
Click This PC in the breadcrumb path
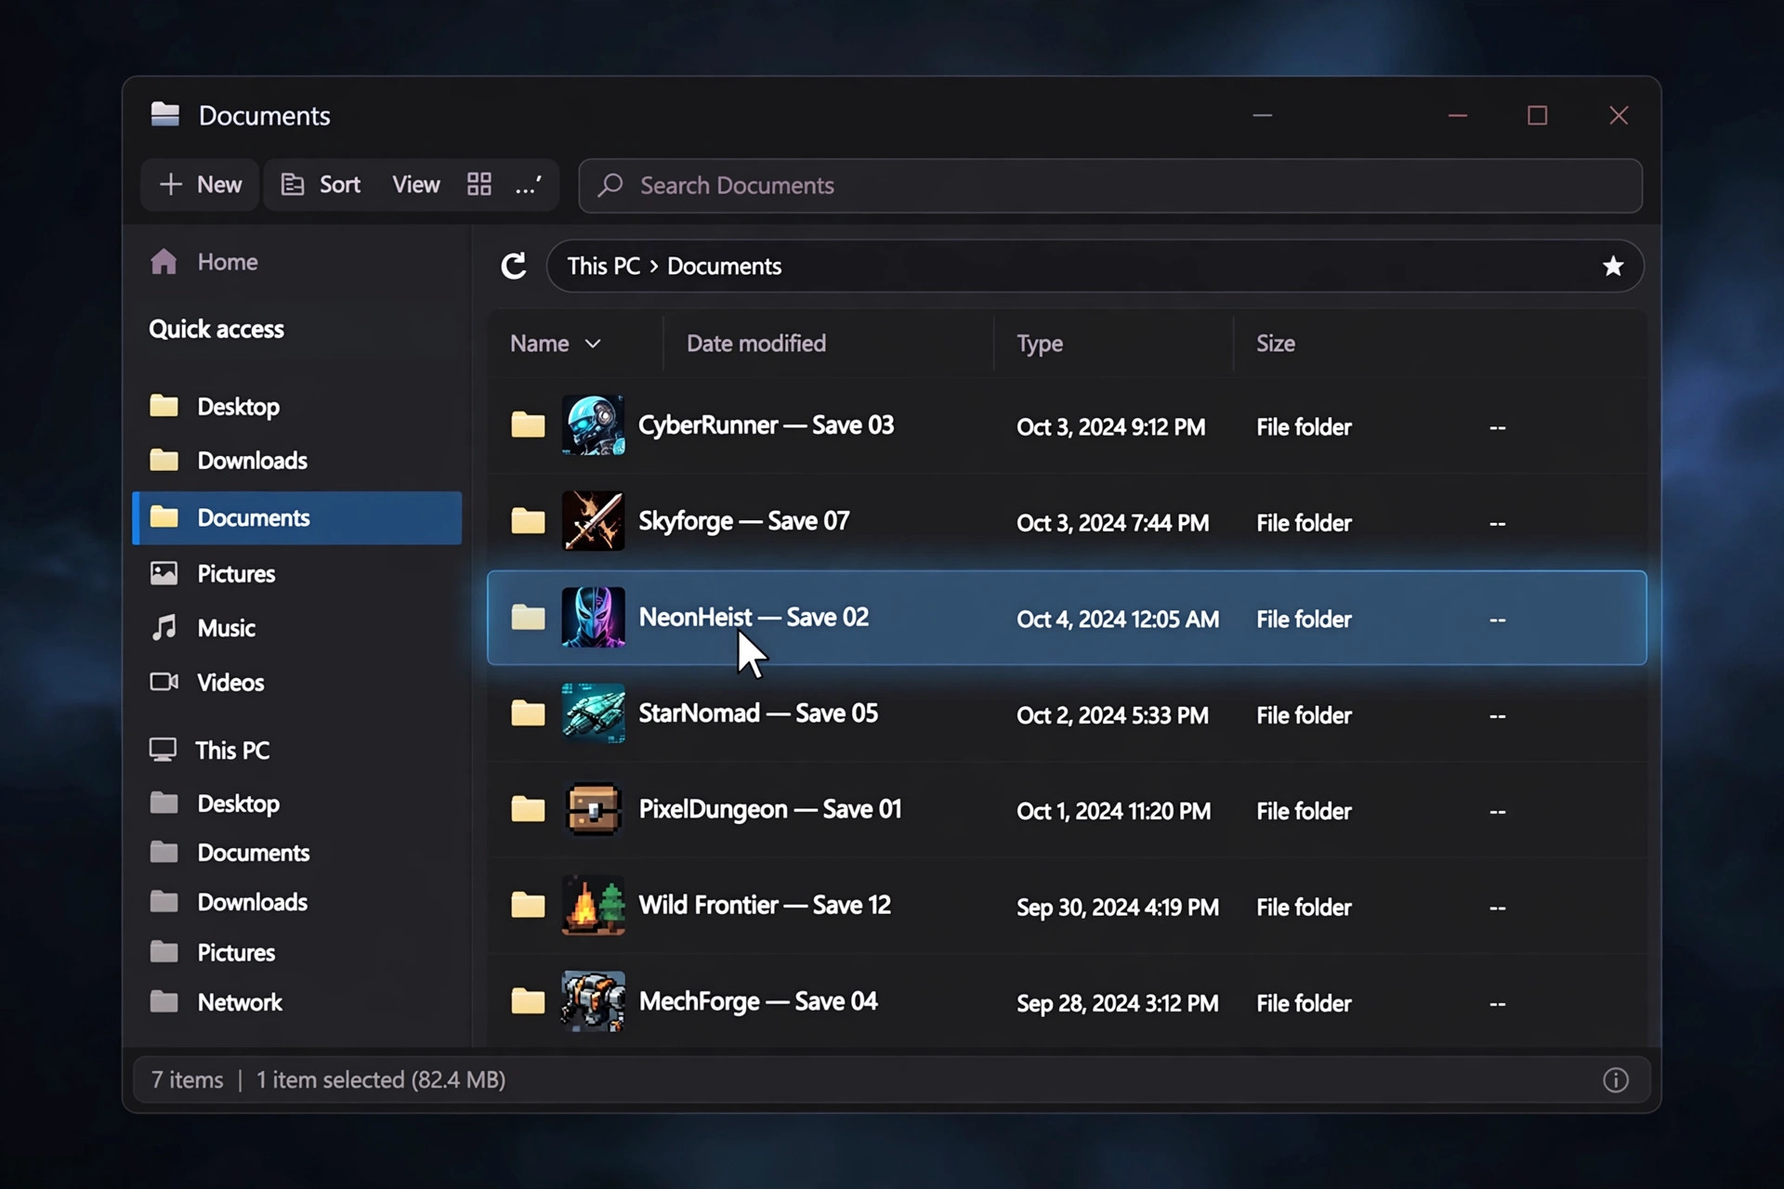[604, 266]
